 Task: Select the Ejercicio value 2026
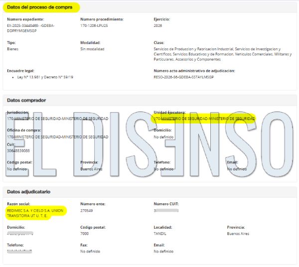pyautogui.click(x=157, y=25)
